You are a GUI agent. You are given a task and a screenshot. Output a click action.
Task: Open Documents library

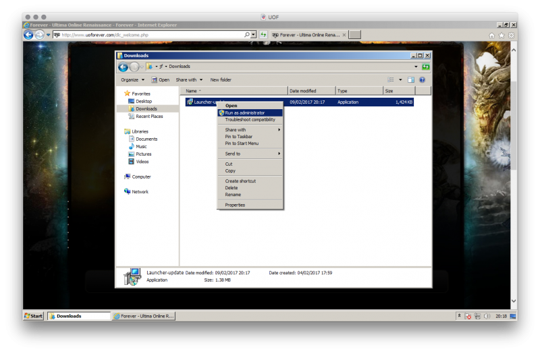click(143, 139)
